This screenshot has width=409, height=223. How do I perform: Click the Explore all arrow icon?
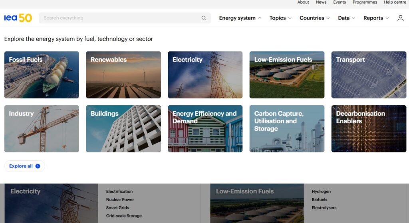point(38,166)
